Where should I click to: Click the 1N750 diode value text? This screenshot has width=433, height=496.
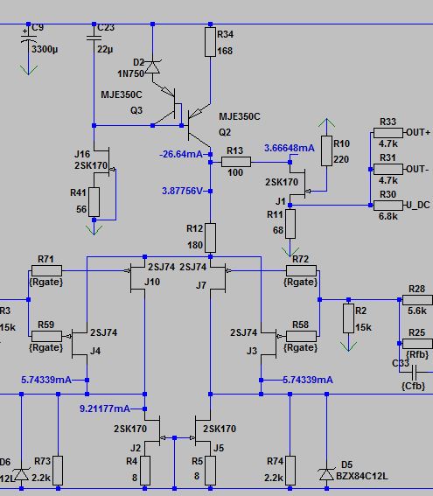130,73
